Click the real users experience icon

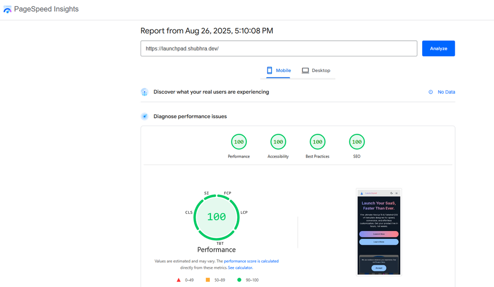(x=145, y=92)
